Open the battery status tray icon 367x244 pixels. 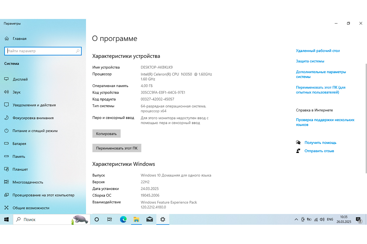(309, 220)
